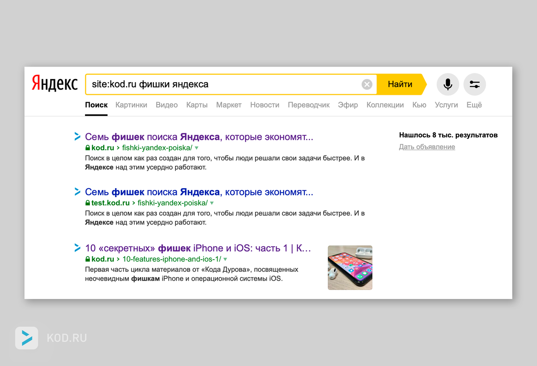Image resolution: width=537 pixels, height=366 pixels.
Task: Start voice search with the microphone icon
Action: coord(447,84)
